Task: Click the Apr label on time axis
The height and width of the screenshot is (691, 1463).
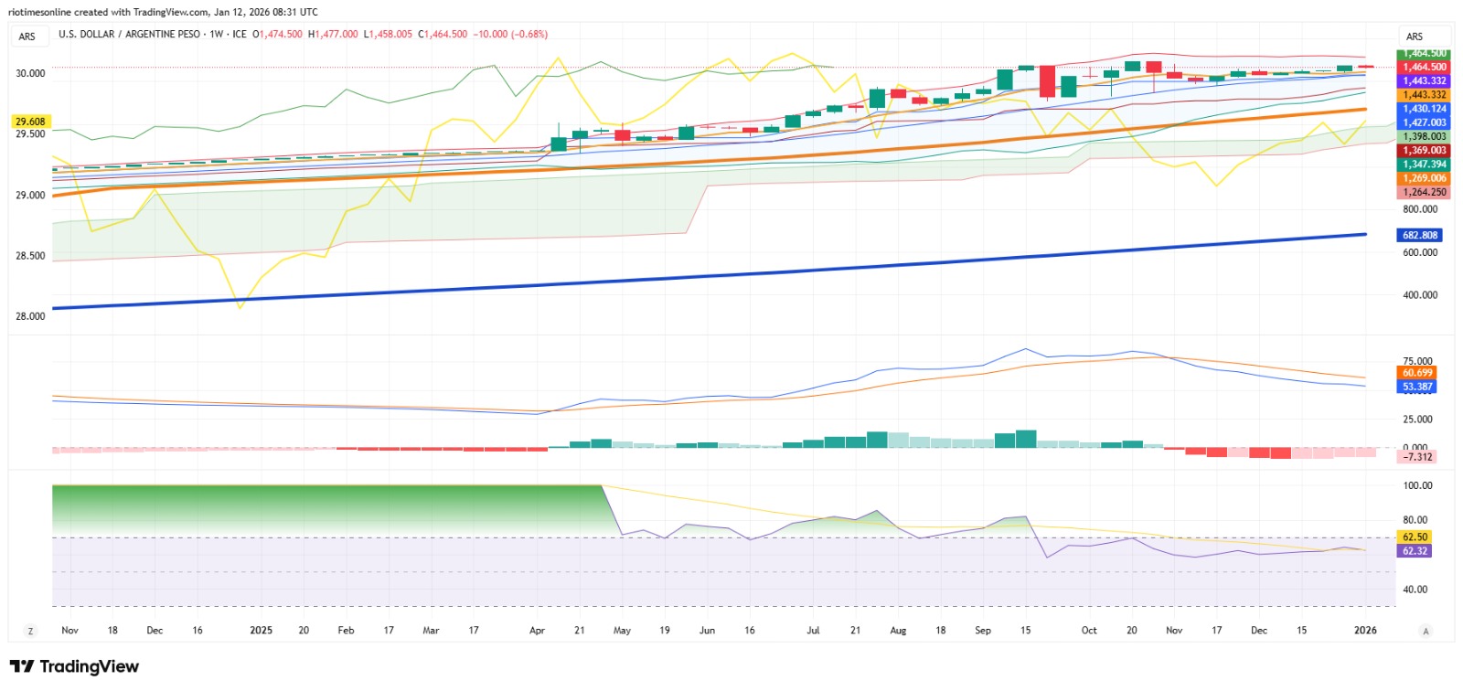Action: coord(537,631)
